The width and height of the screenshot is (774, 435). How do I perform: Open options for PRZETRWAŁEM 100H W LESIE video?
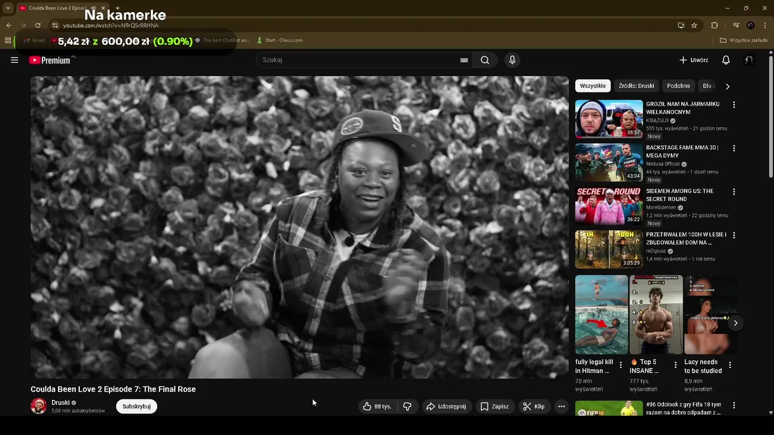[x=734, y=235]
